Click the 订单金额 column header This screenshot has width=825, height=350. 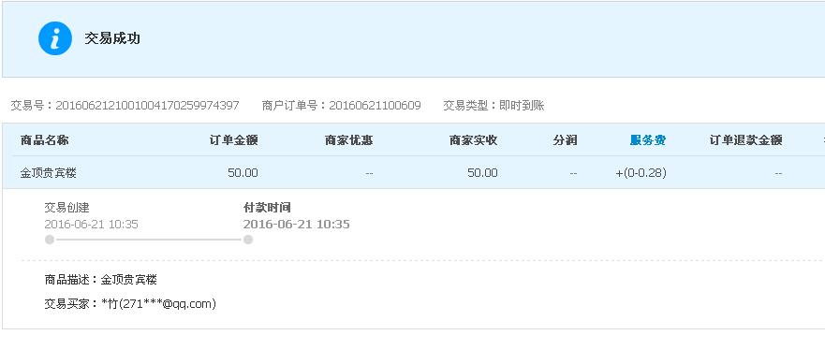[233, 140]
